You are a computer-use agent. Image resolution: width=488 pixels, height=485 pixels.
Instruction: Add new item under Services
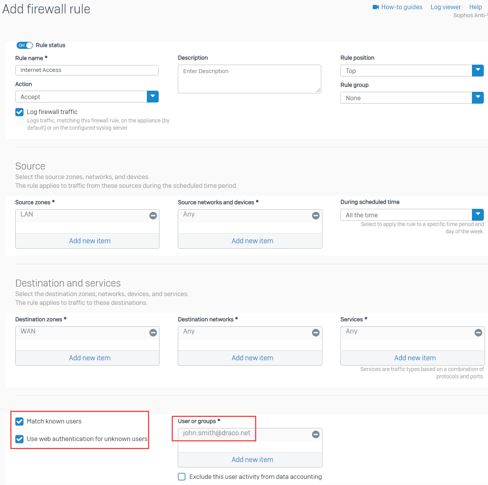click(415, 358)
